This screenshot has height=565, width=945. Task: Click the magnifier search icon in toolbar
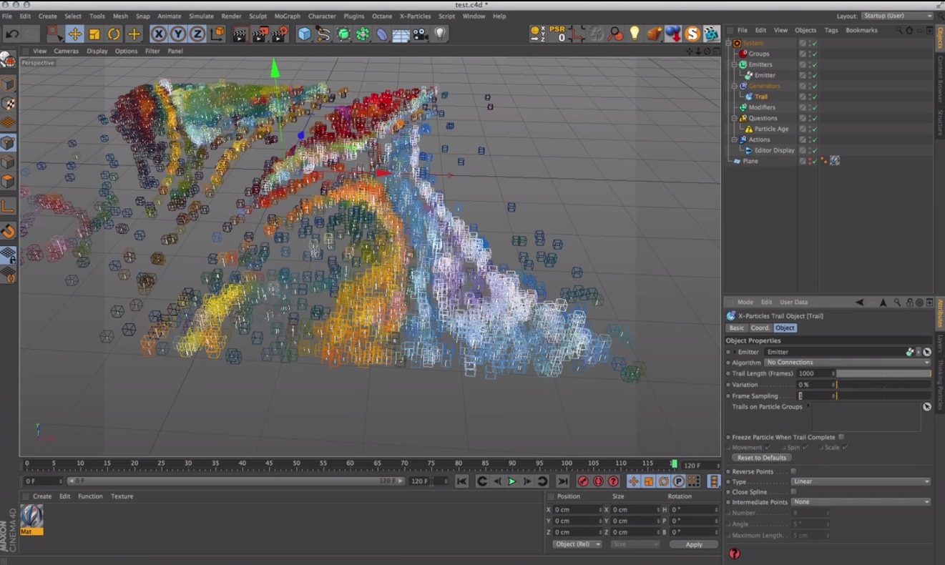click(x=615, y=34)
